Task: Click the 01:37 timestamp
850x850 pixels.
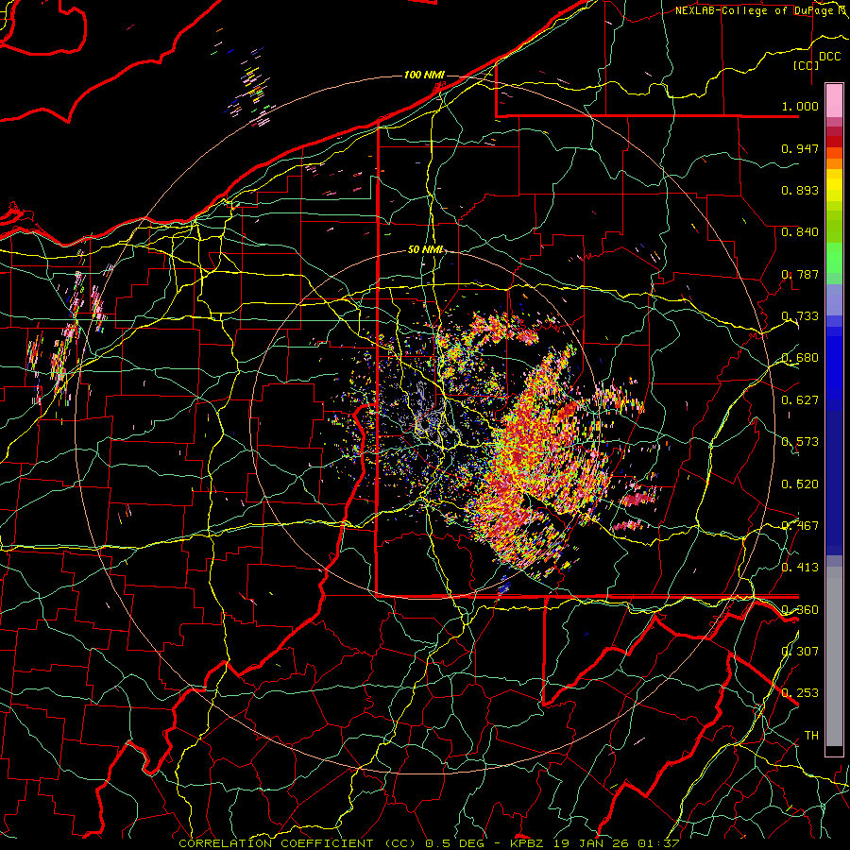Action: click(x=656, y=843)
